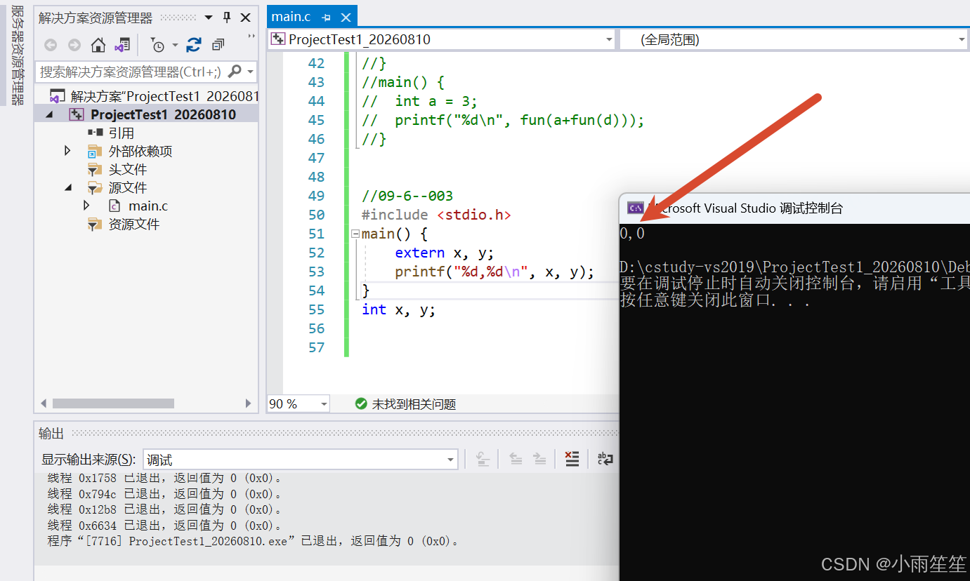
Task: Click the project icon beside ProjectTest1_20260810
Action: tap(77, 114)
